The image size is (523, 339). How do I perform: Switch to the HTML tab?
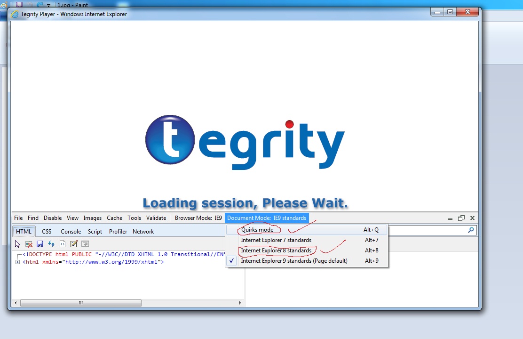pyautogui.click(x=24, y=232)
